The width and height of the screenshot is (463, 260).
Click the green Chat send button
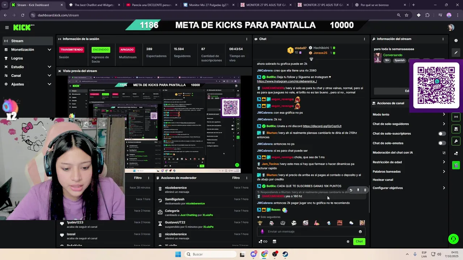359,242
